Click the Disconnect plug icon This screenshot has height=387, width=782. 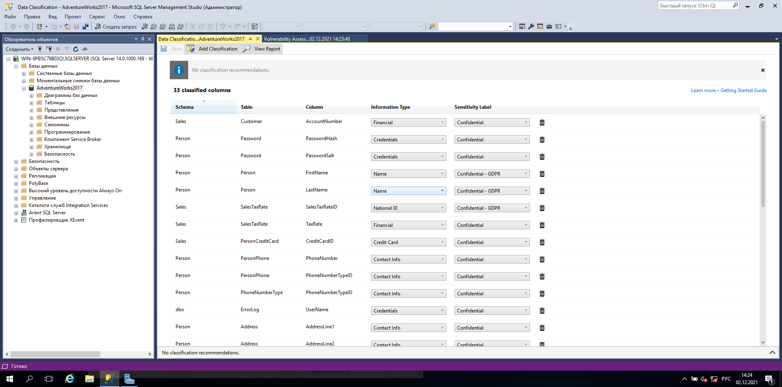(49, 49)
